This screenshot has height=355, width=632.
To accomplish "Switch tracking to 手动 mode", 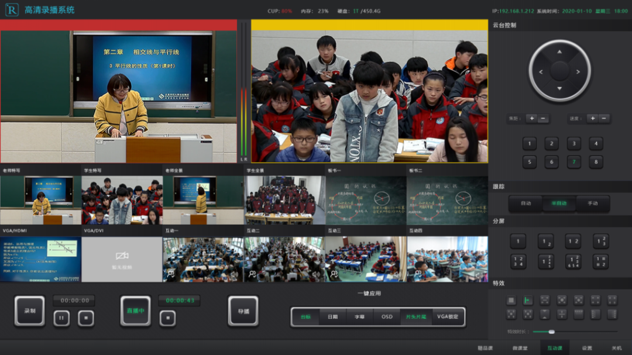I will [593, 204].
